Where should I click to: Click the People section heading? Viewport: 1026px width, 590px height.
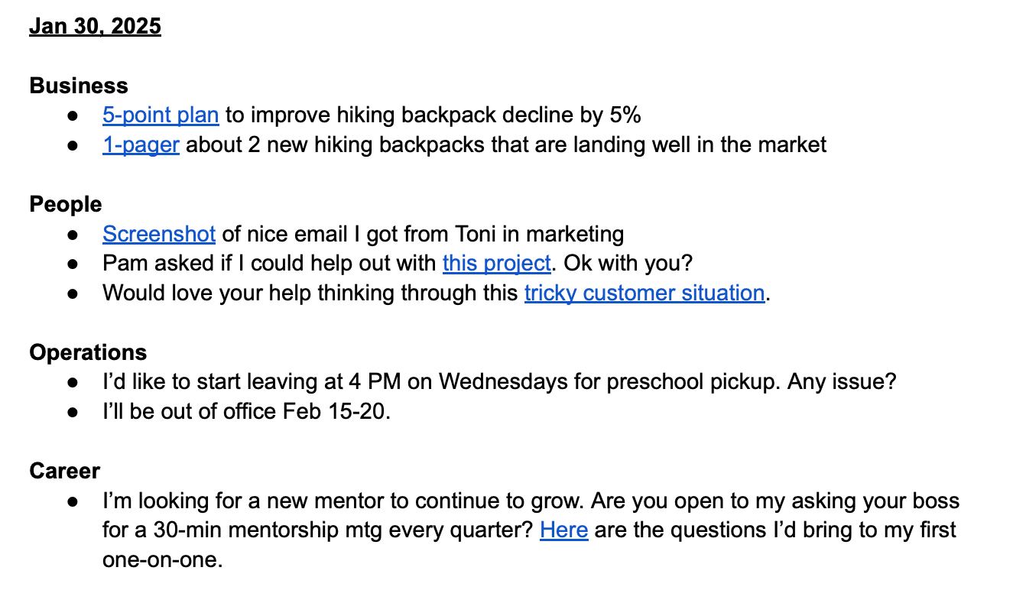coord(66,204)
